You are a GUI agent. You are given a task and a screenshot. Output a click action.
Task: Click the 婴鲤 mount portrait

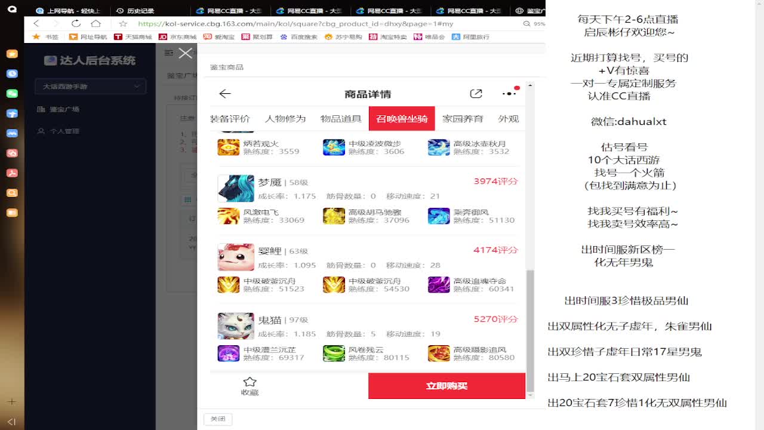[x=236, y=257]
